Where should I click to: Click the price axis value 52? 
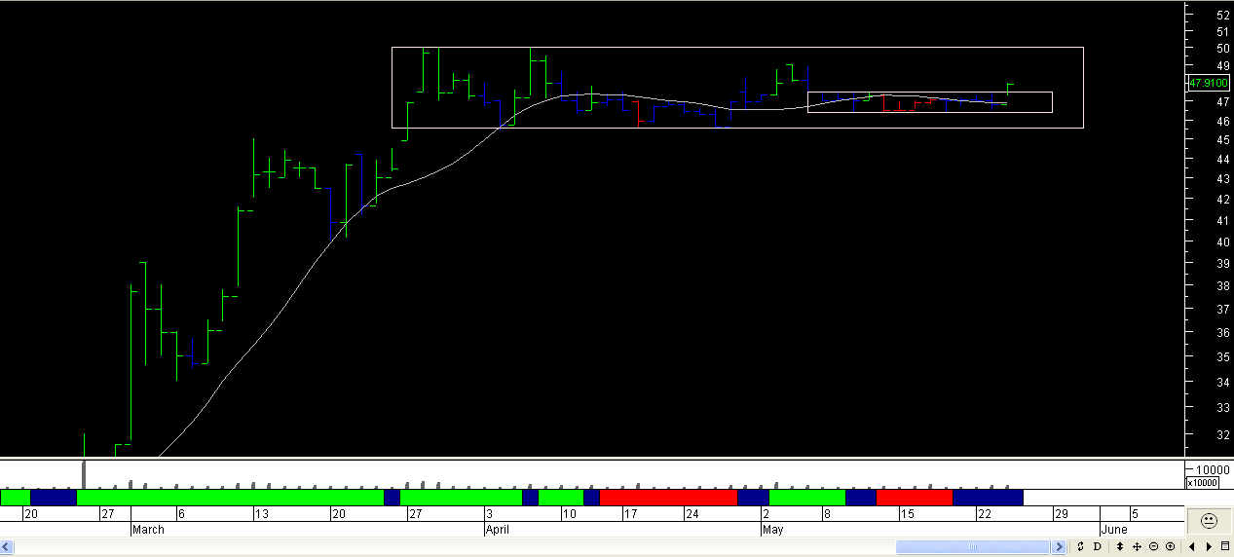point(1222,15)
